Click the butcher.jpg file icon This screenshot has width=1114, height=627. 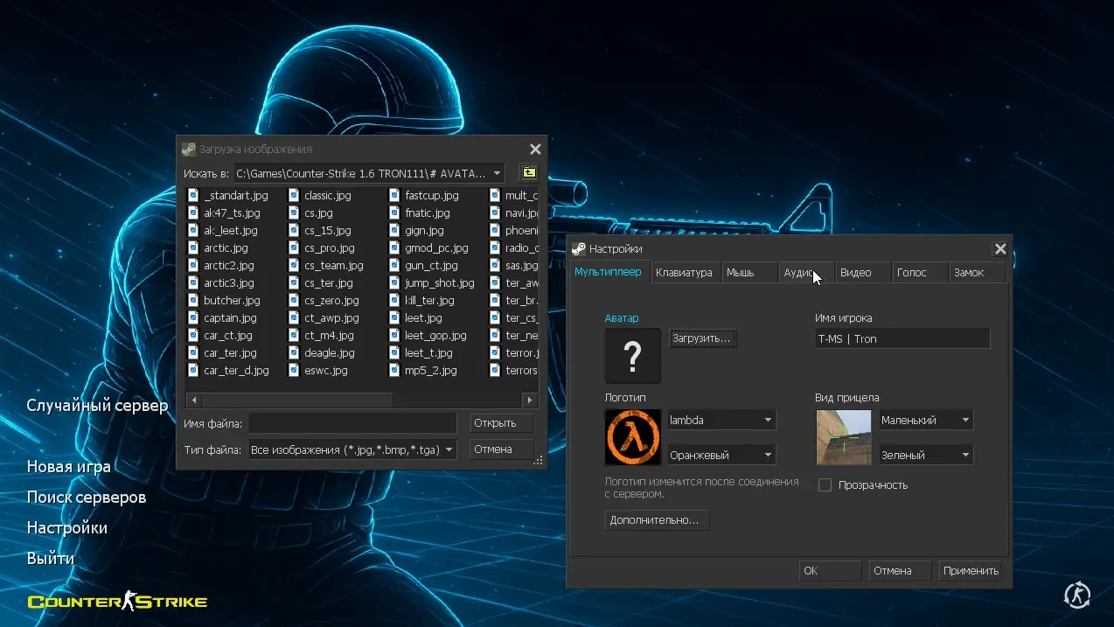[x=193, y=301]
